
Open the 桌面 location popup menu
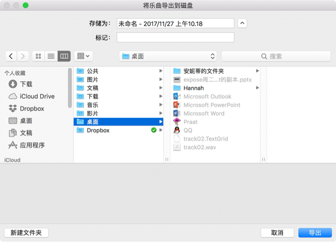[x=168, y=56]
